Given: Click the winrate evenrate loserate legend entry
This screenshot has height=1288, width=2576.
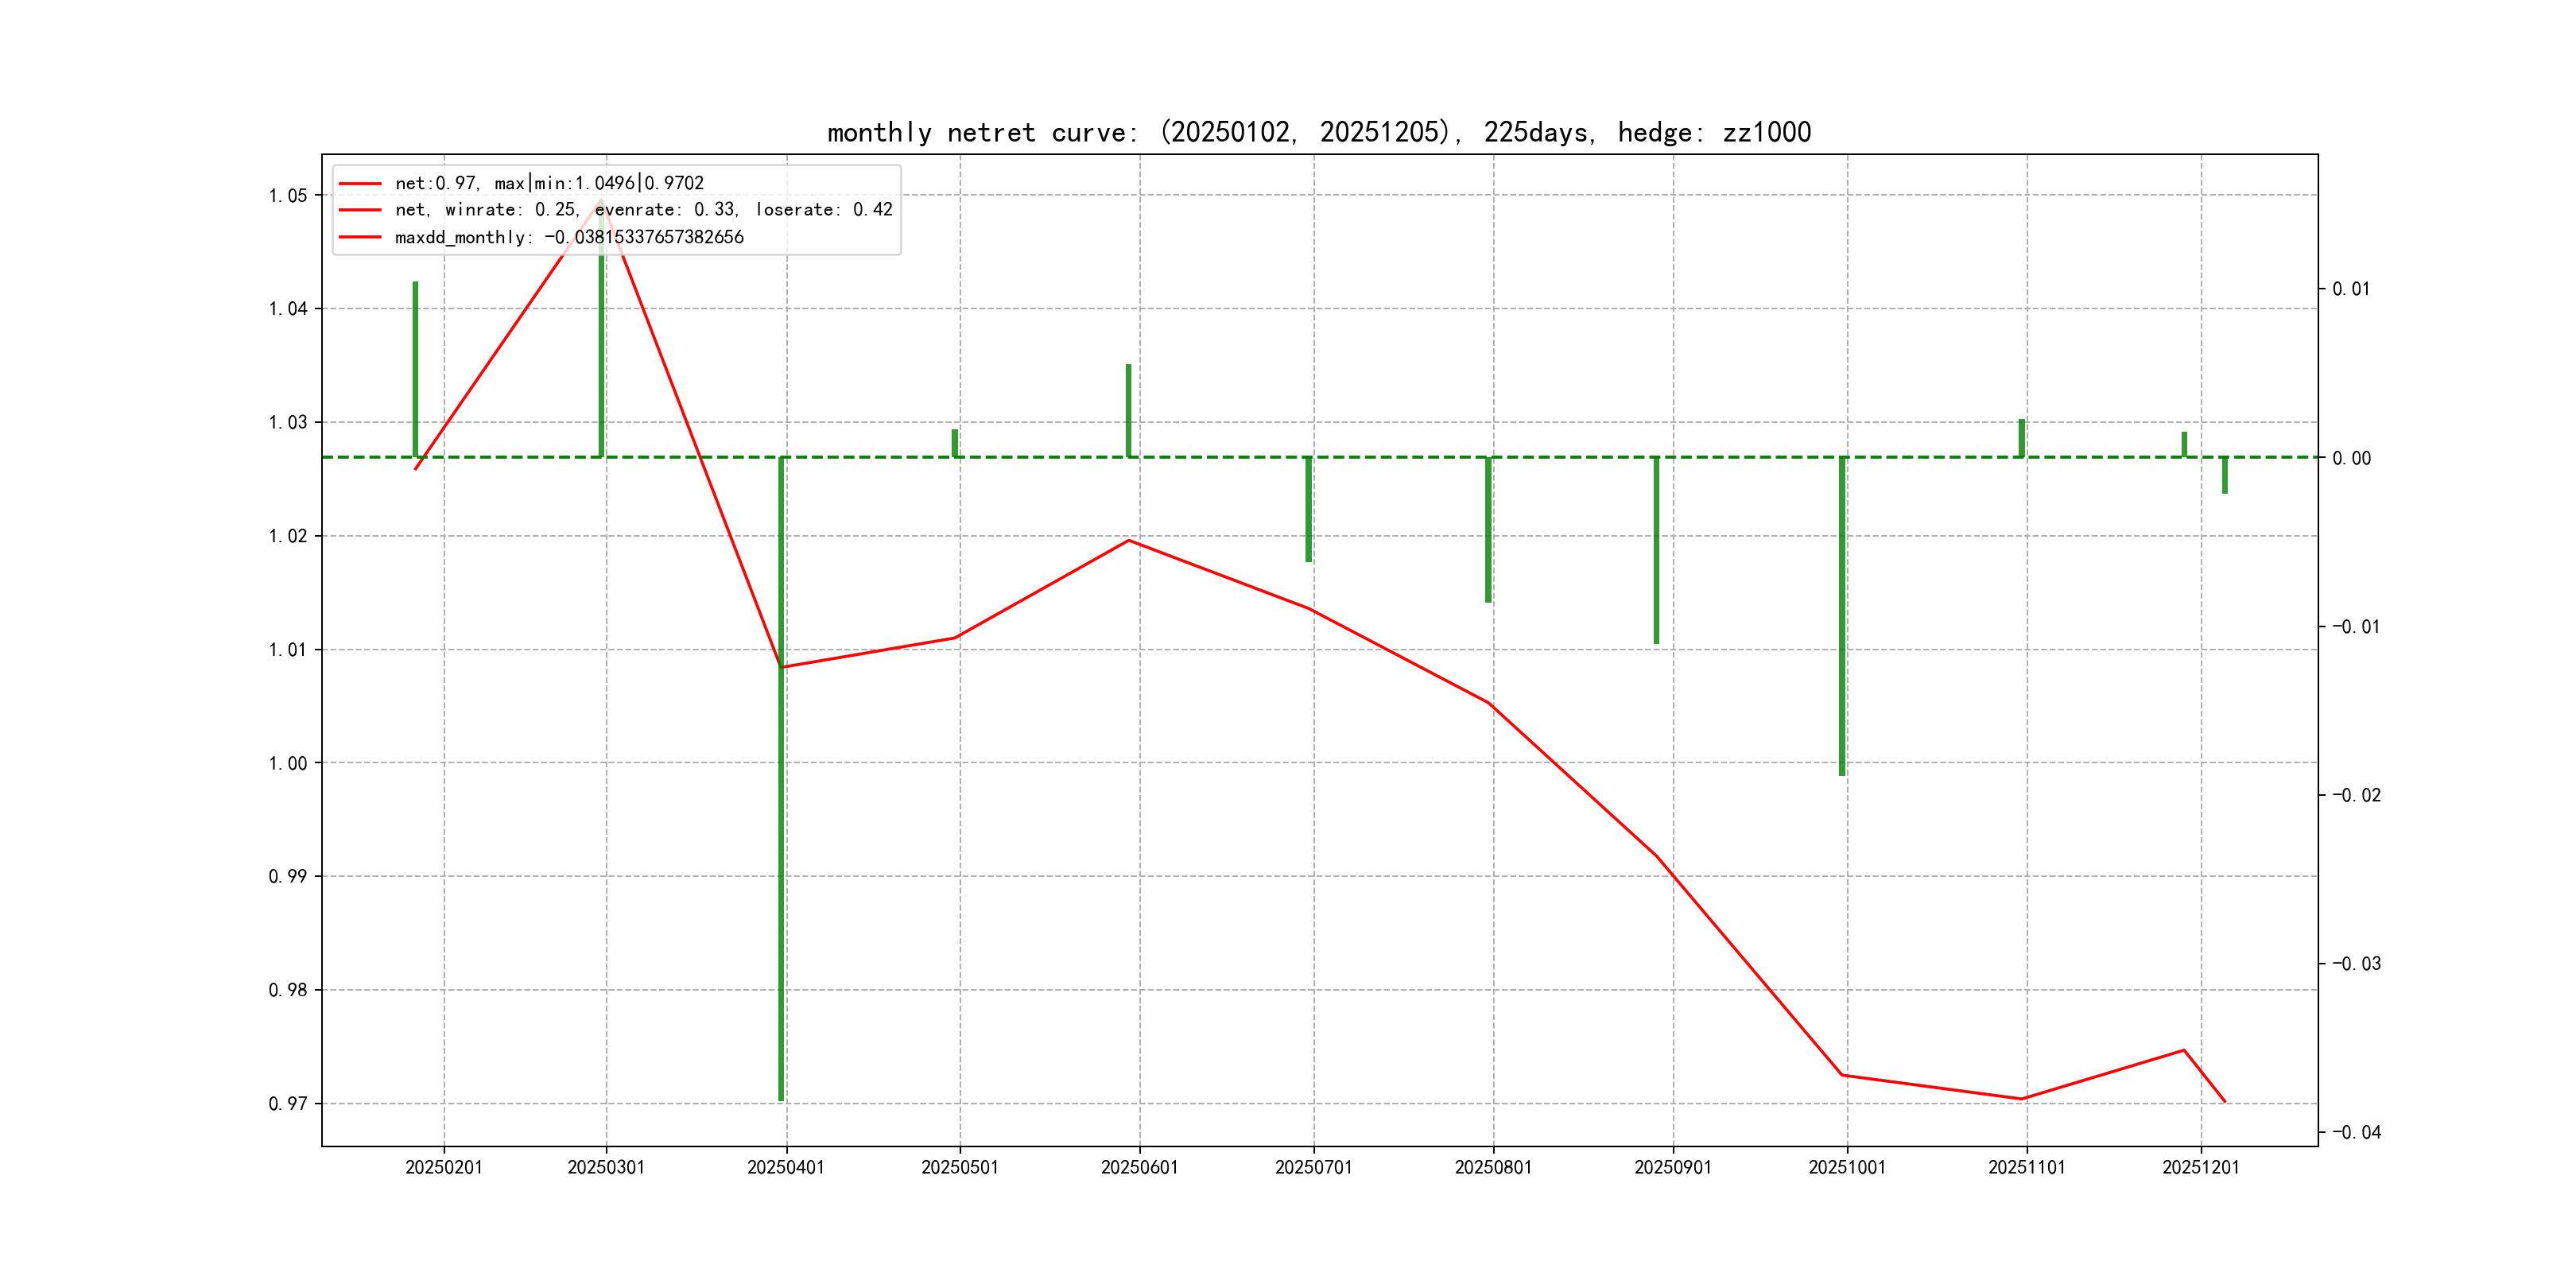Looking at the screenshot, I should click(643, 210).
